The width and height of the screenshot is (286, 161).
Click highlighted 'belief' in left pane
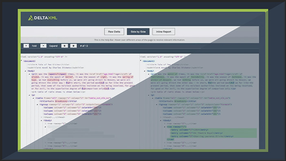pos(69,77)
